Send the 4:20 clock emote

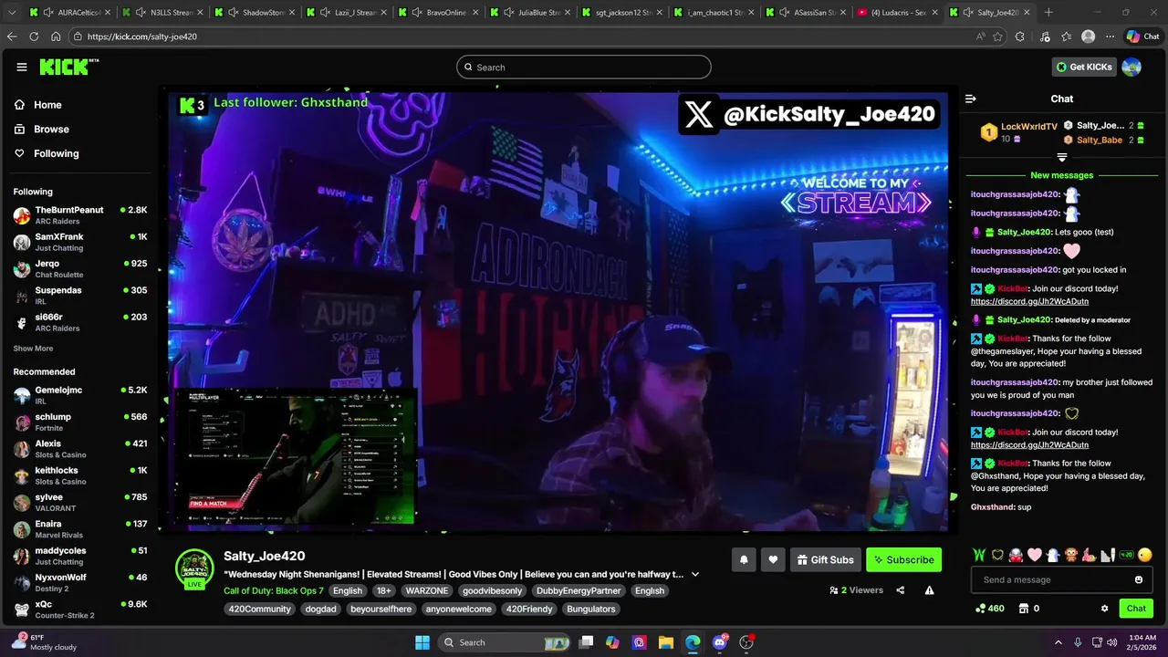1126,555
